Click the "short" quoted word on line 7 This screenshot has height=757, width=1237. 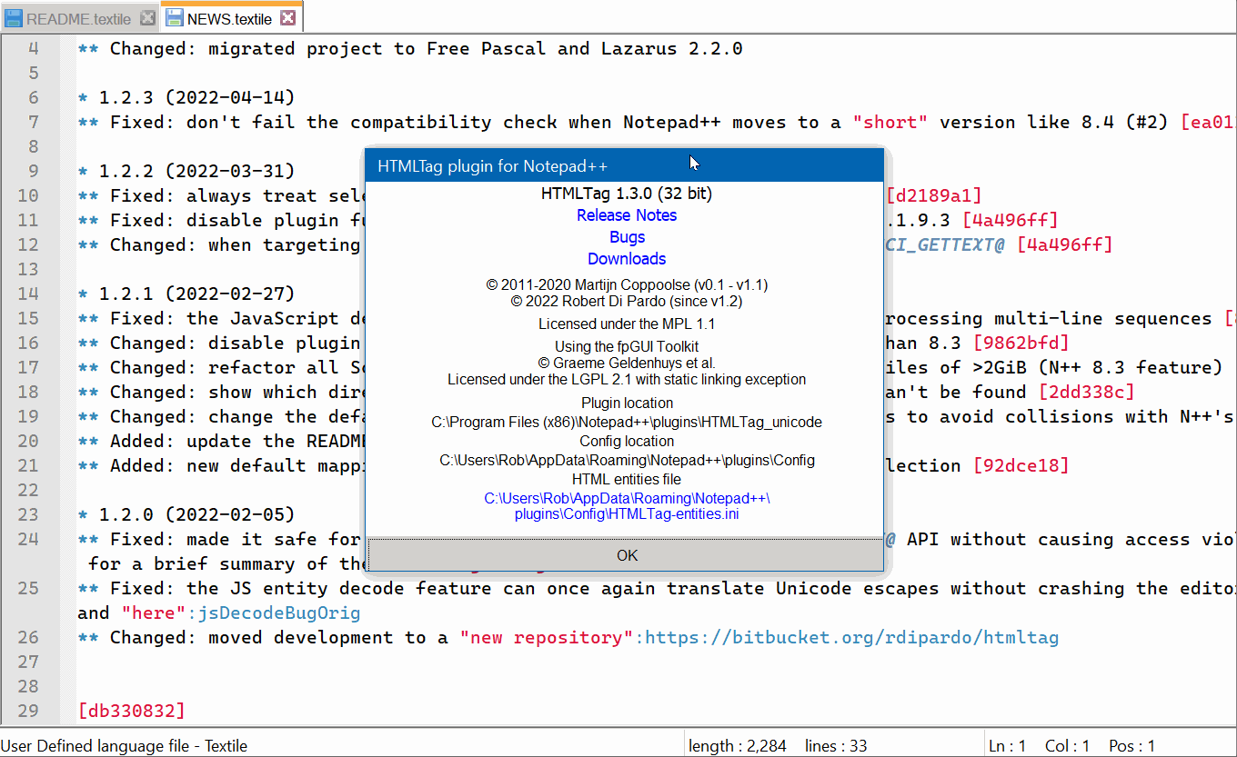890,122
